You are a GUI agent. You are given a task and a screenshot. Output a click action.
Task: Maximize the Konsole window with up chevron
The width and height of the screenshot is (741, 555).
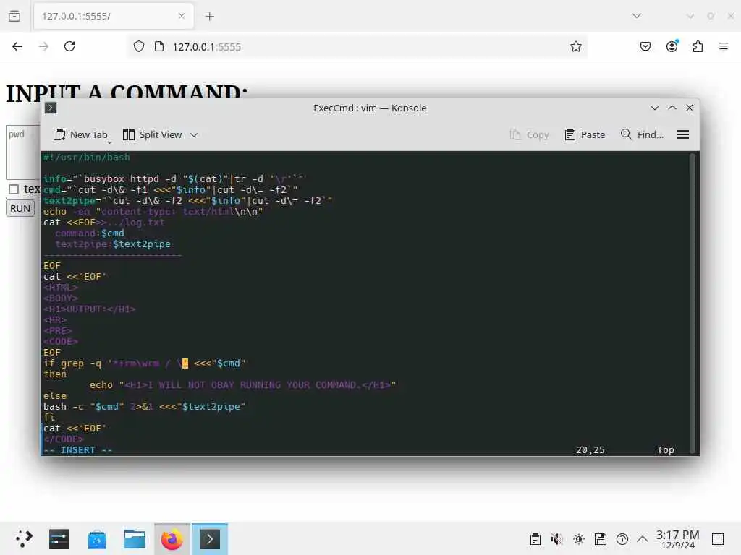[672, 108]
